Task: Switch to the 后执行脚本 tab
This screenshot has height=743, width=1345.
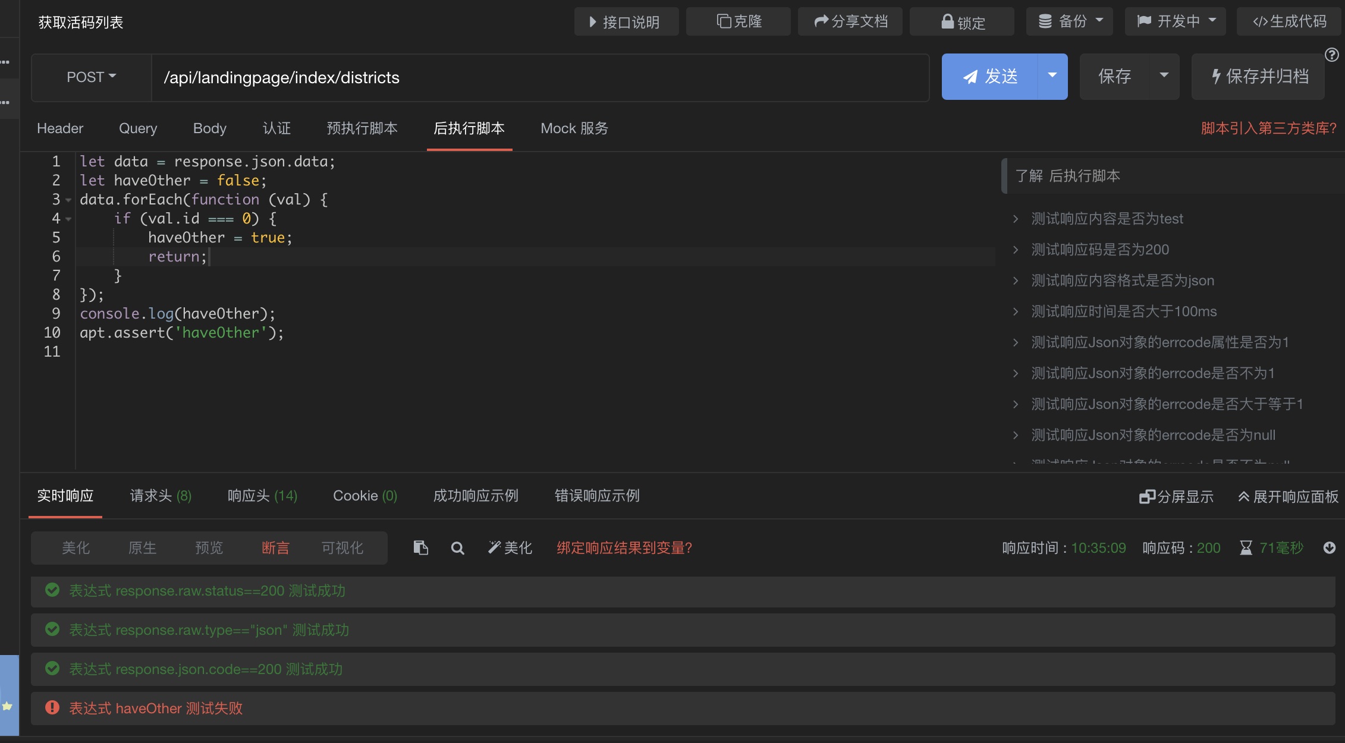Action: [x=469, y=128]
